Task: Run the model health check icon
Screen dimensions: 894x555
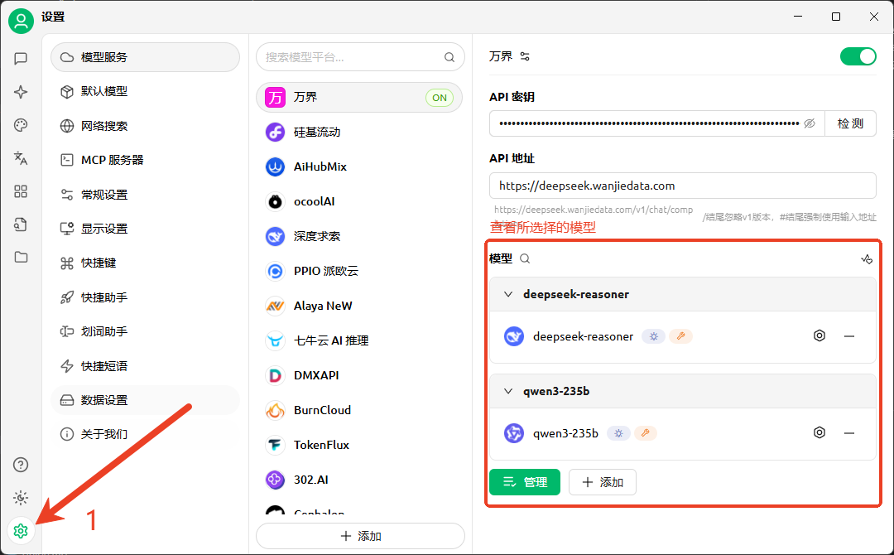Action: click(x=867, y=259)
